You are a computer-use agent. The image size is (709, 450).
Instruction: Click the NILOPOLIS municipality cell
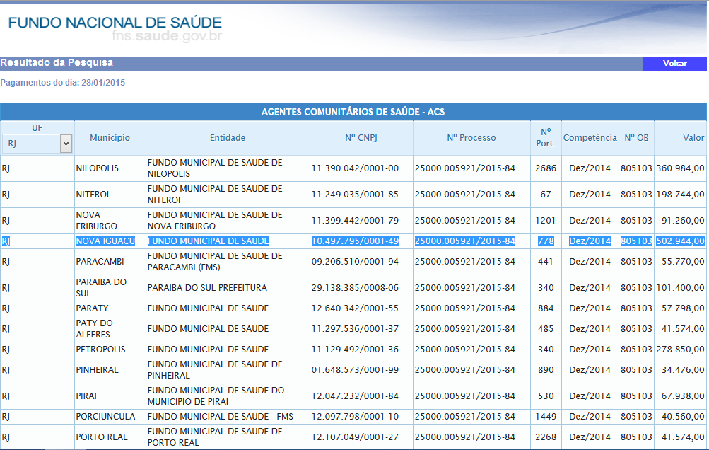click(x=98, y=168)
